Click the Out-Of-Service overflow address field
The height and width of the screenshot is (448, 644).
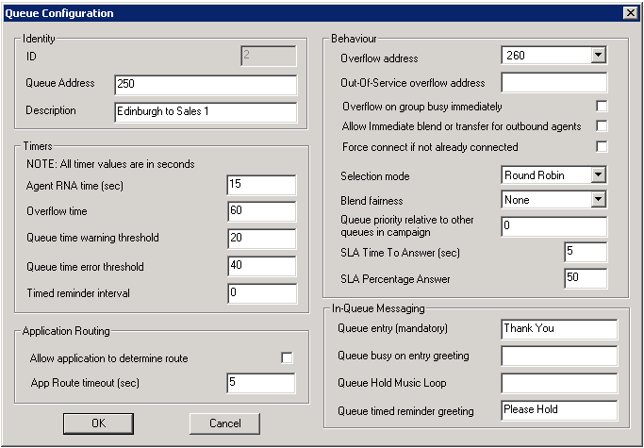point(553,83)
